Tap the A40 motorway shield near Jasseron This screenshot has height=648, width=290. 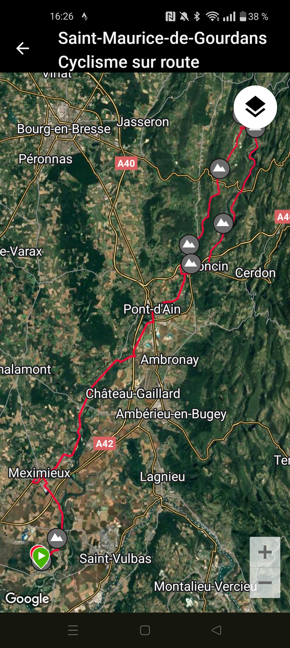126,163
